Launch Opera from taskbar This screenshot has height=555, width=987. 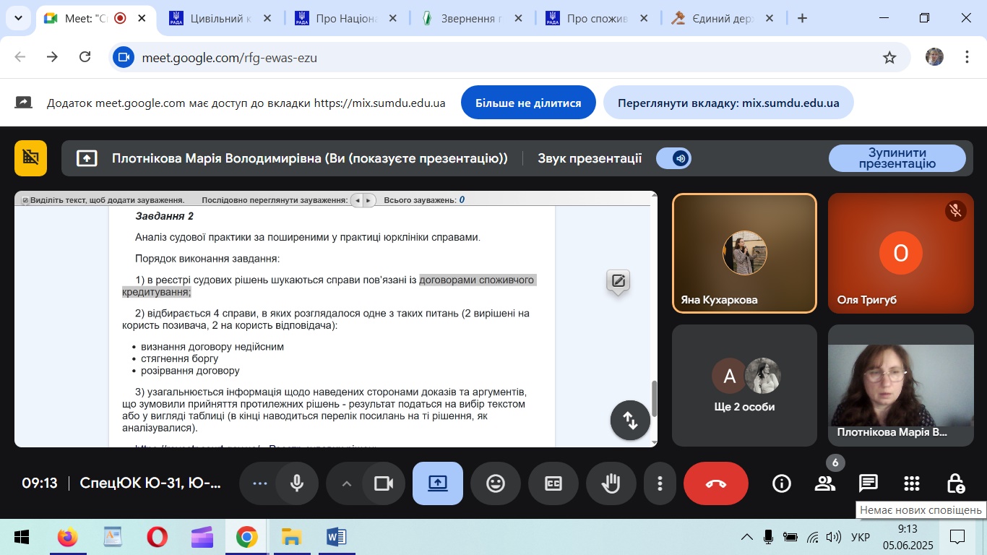click(x=157, y=537)
